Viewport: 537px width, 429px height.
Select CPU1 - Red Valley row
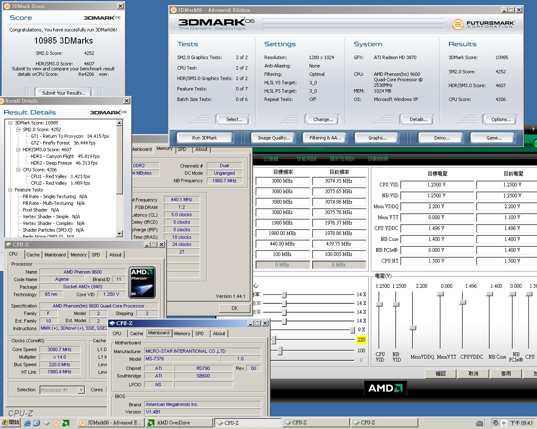pyautogui.click(x=60, y=176)
